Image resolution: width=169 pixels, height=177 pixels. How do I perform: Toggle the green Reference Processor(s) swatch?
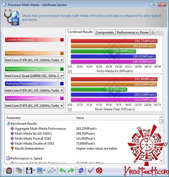(x=62, y=69)
